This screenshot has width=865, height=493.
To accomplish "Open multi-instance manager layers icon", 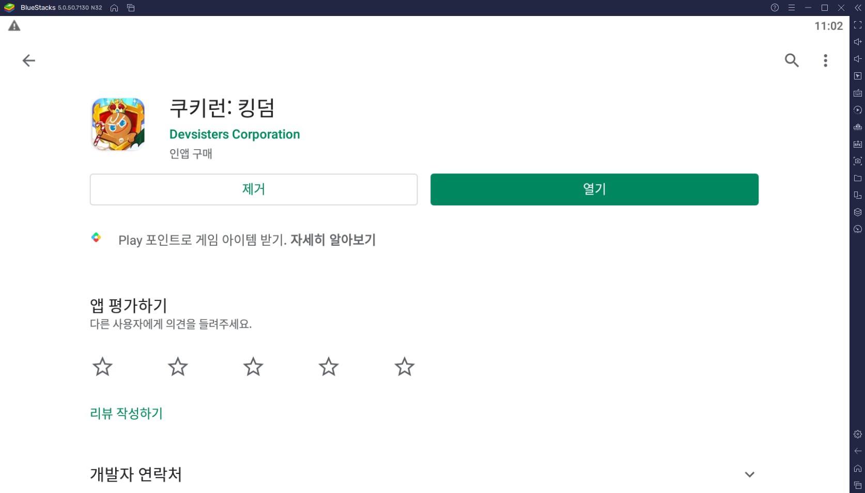I will (858, 212).
